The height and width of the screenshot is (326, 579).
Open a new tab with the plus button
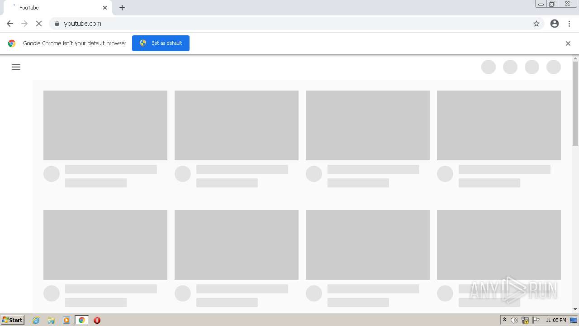(122, 8)
